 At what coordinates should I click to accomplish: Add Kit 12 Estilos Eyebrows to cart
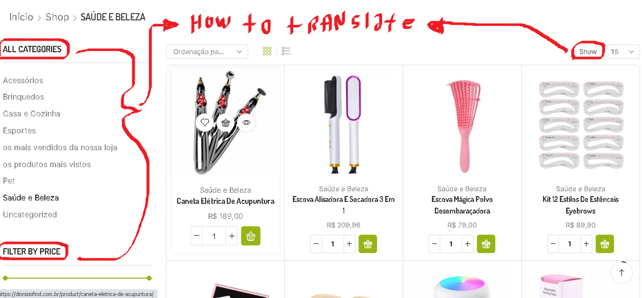point(604,244)
